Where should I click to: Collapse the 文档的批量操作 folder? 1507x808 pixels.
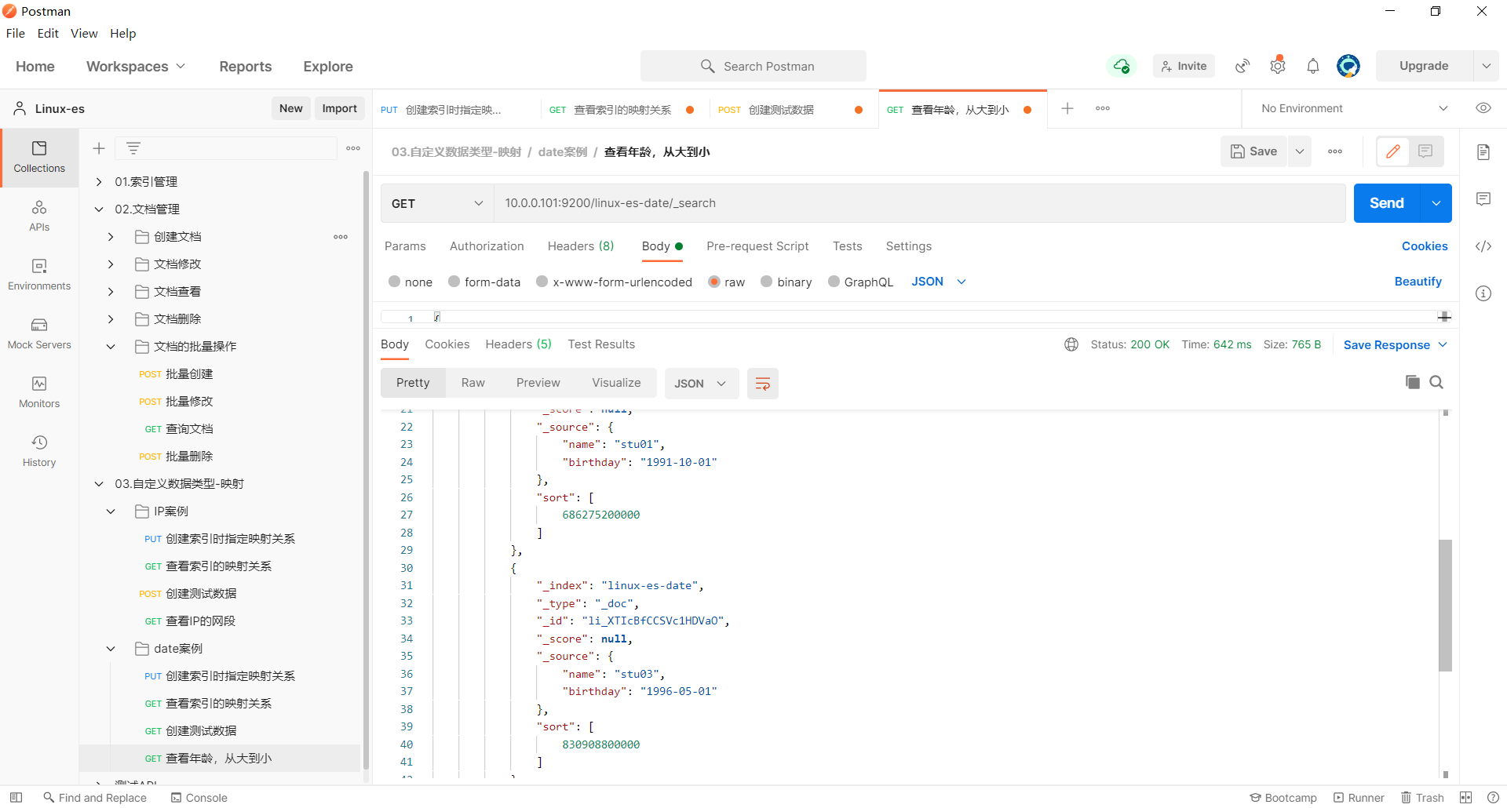pos(111,347)
